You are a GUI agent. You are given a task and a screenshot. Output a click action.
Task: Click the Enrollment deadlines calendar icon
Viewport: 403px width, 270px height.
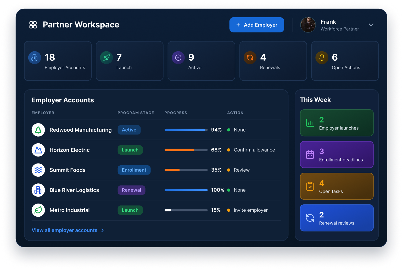[310, 155]
